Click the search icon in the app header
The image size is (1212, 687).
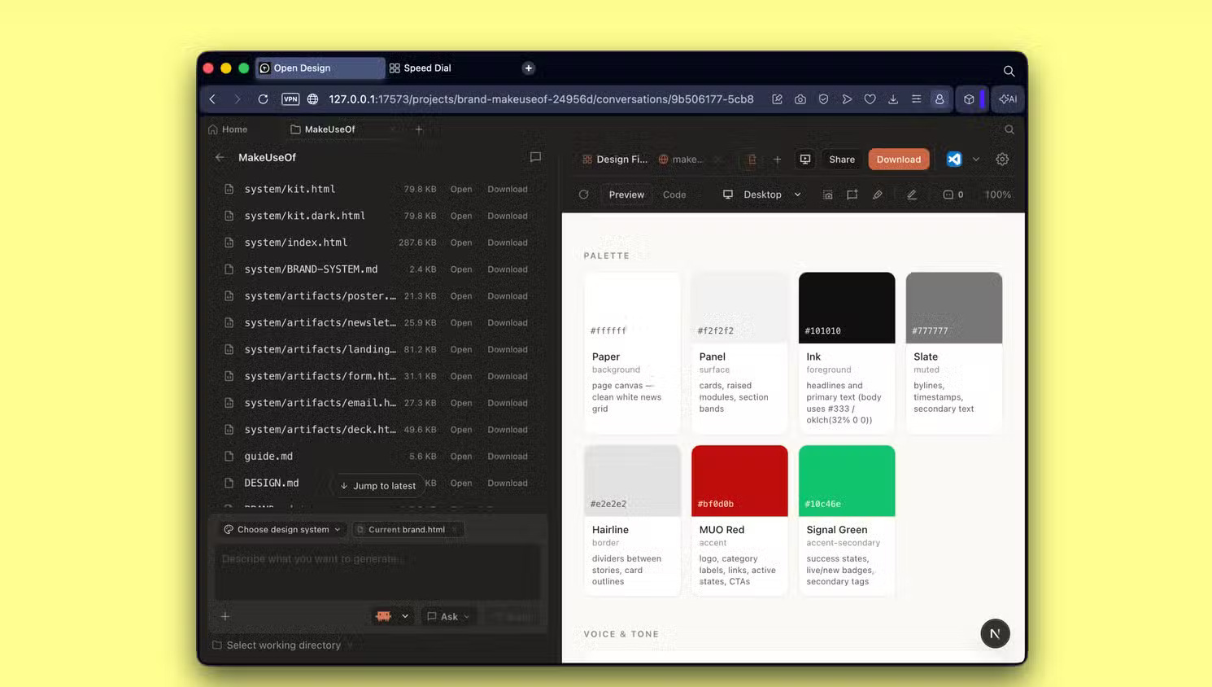[1009, 129]
